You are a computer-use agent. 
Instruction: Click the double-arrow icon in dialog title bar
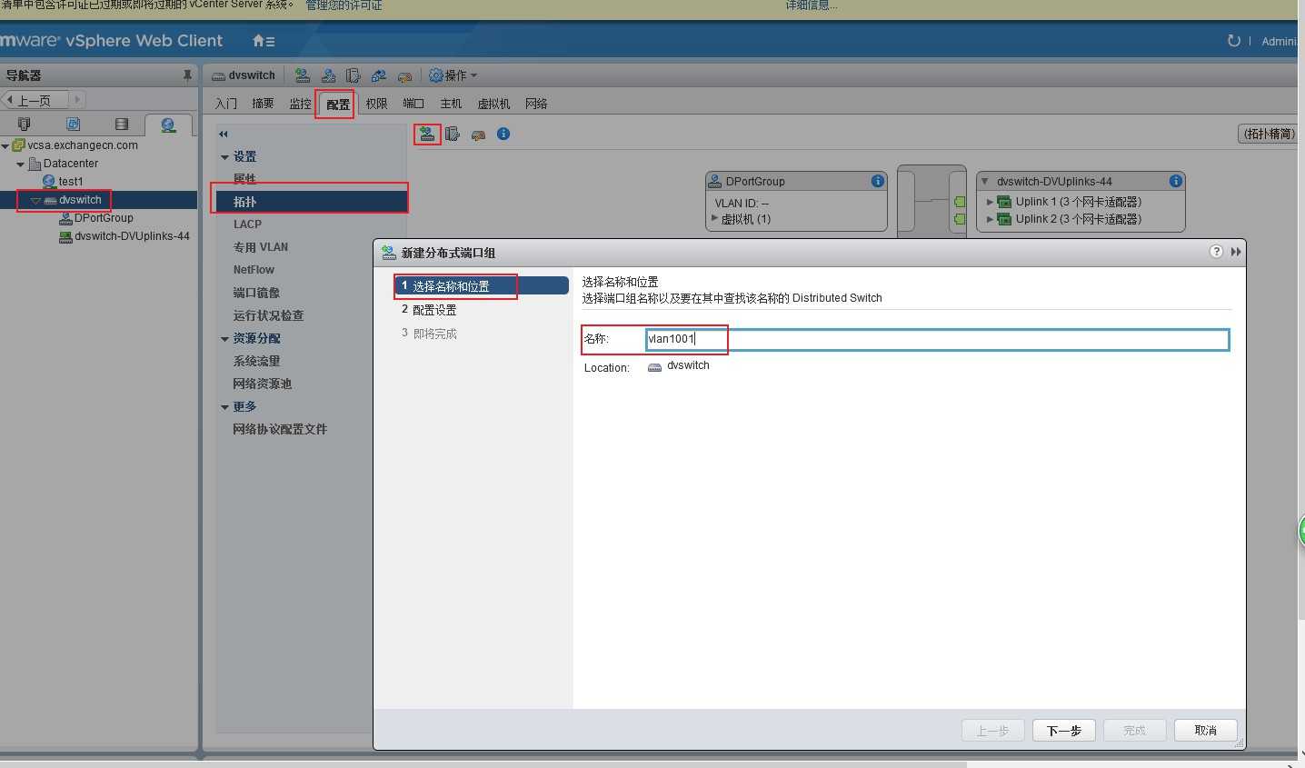(x=1236, y=252)
